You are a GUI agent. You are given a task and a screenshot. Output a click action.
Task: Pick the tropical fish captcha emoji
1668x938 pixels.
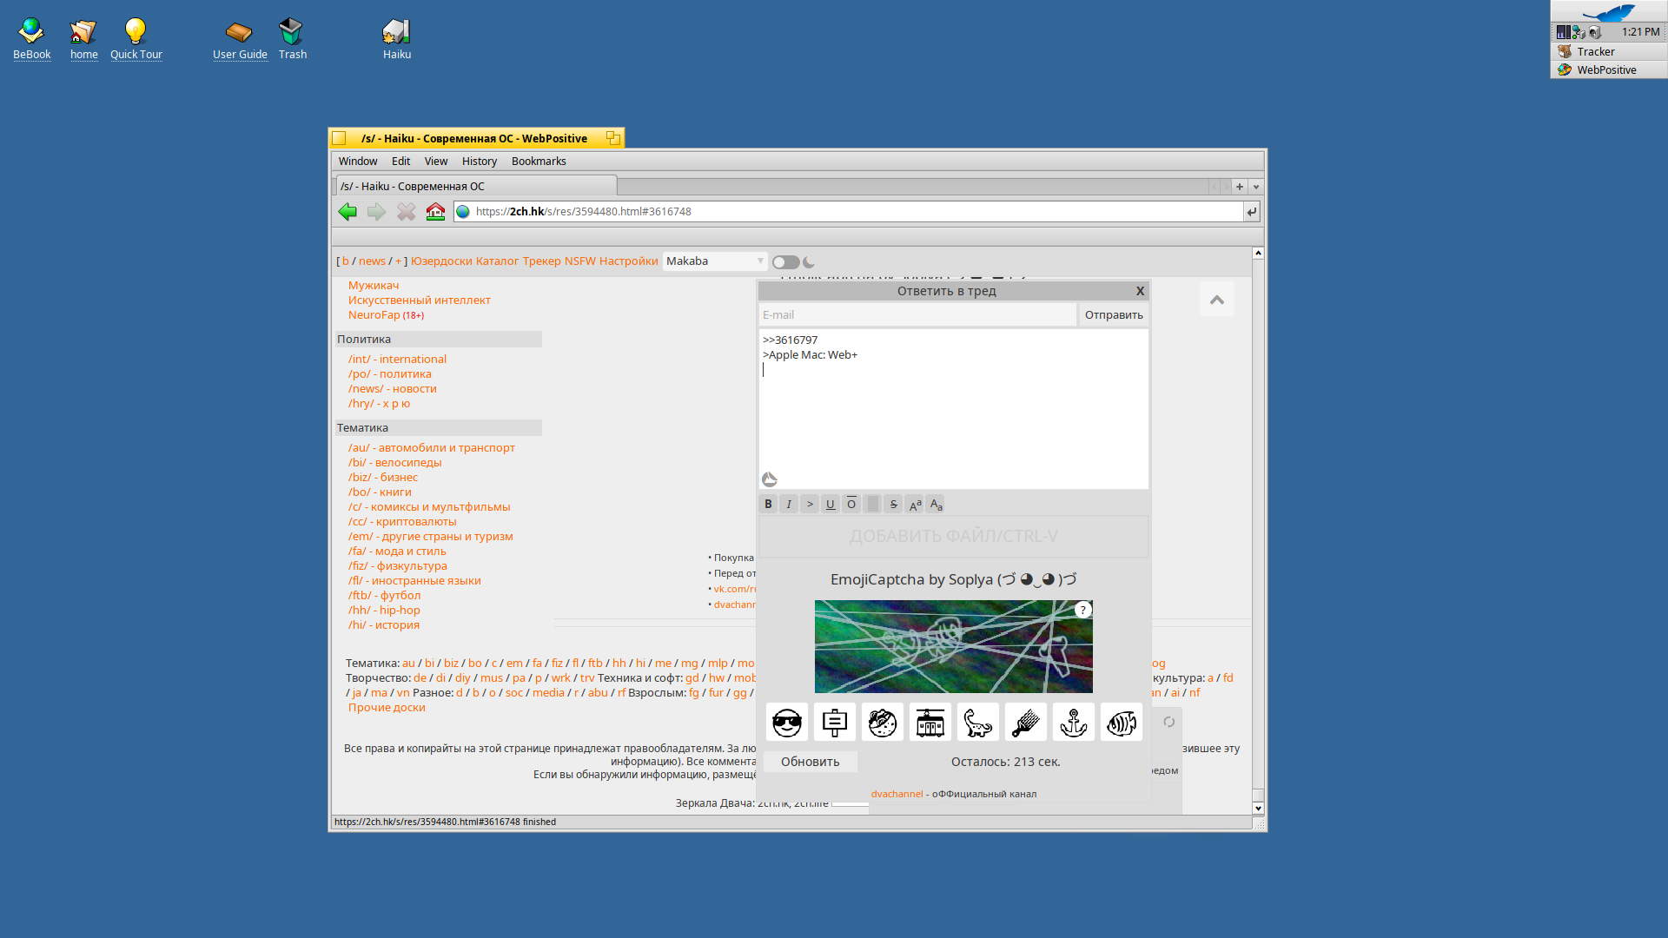pyautogui.click(x=1121, y=723)
